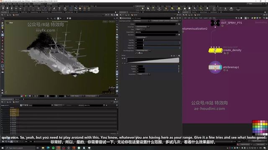This screenshot has width=268, height=150.
Task: Add an Environment Light from the shelf
Action: 179,9
